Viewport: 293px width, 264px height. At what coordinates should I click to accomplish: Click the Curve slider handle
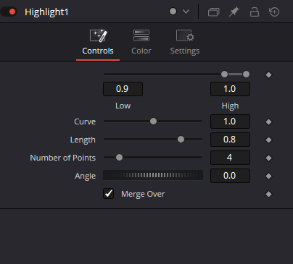[153, 121]
